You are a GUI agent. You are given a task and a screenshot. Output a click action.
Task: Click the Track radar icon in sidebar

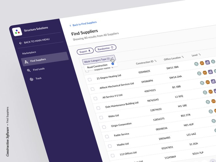[x=31, y=79]
